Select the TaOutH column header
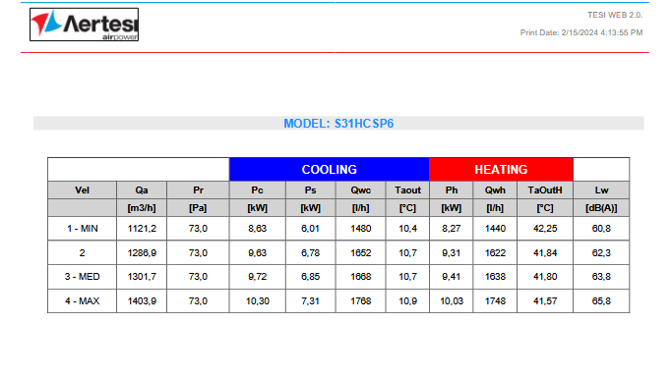The width and height of the screenshot is (672, 377). pos(545,190)
